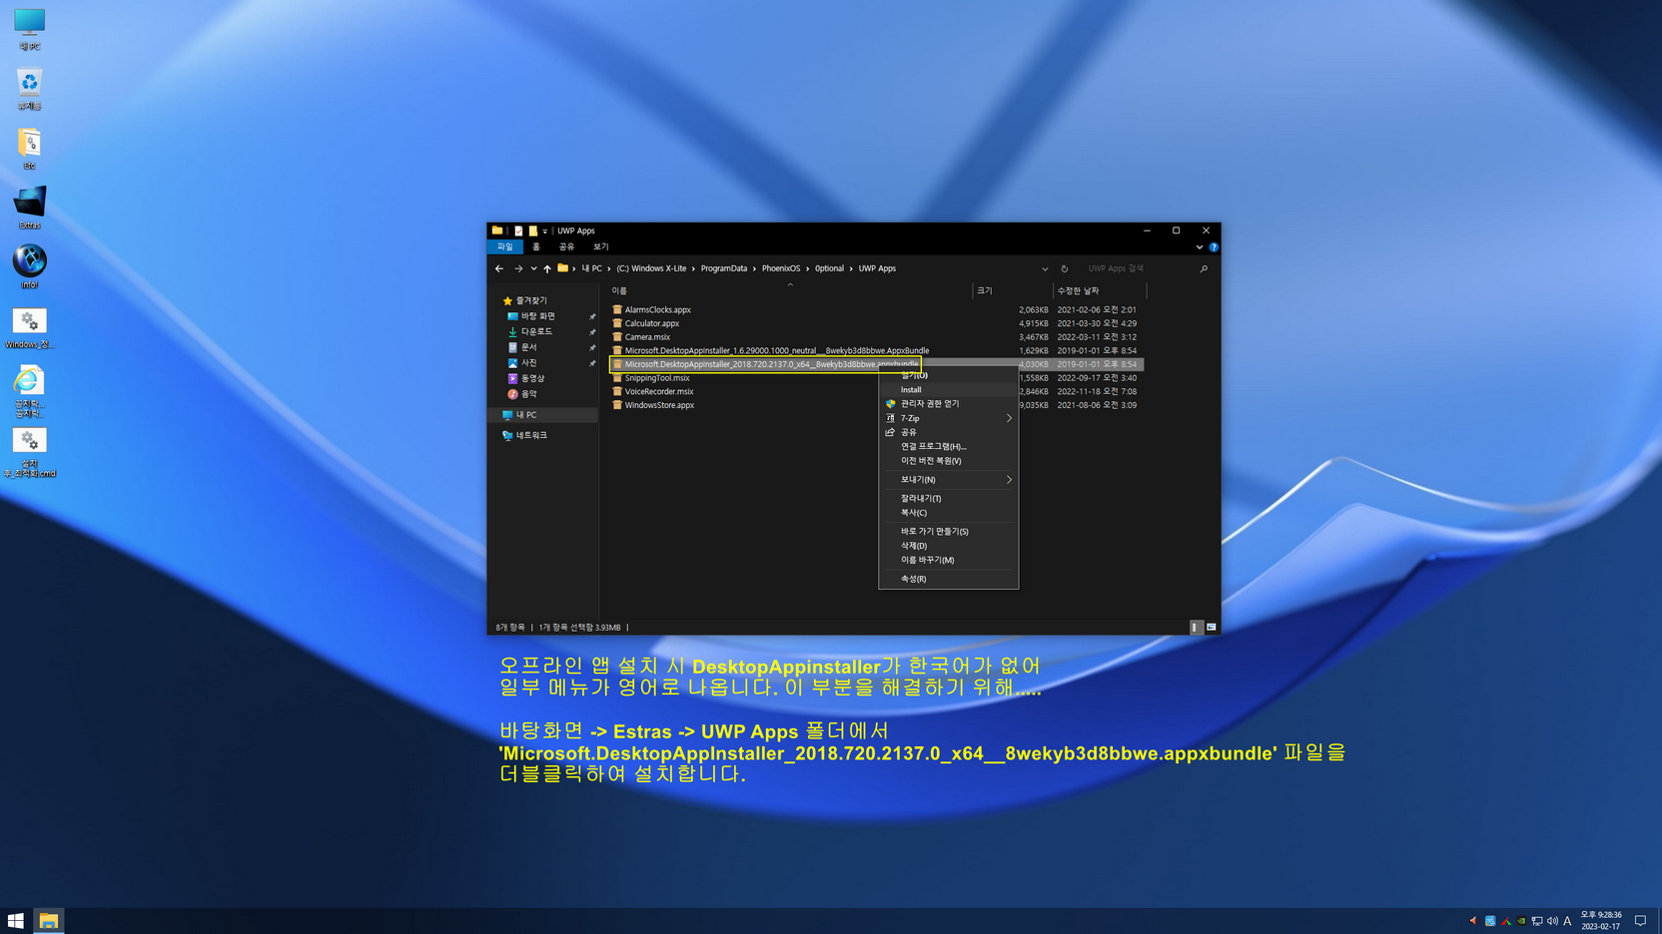
Task: Open the 보기 ribbon tab
Action: tap(600, 246)
